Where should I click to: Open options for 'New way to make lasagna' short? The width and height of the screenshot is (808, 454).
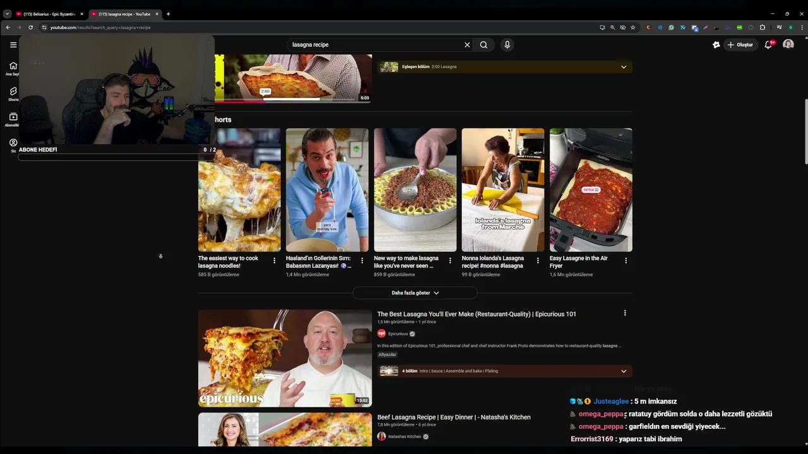(450, 260)
